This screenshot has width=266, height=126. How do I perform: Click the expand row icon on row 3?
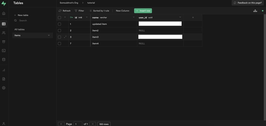coord(65,37)
